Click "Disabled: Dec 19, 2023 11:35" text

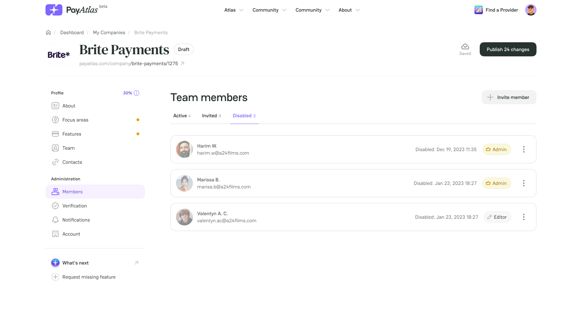click(446, 149)
